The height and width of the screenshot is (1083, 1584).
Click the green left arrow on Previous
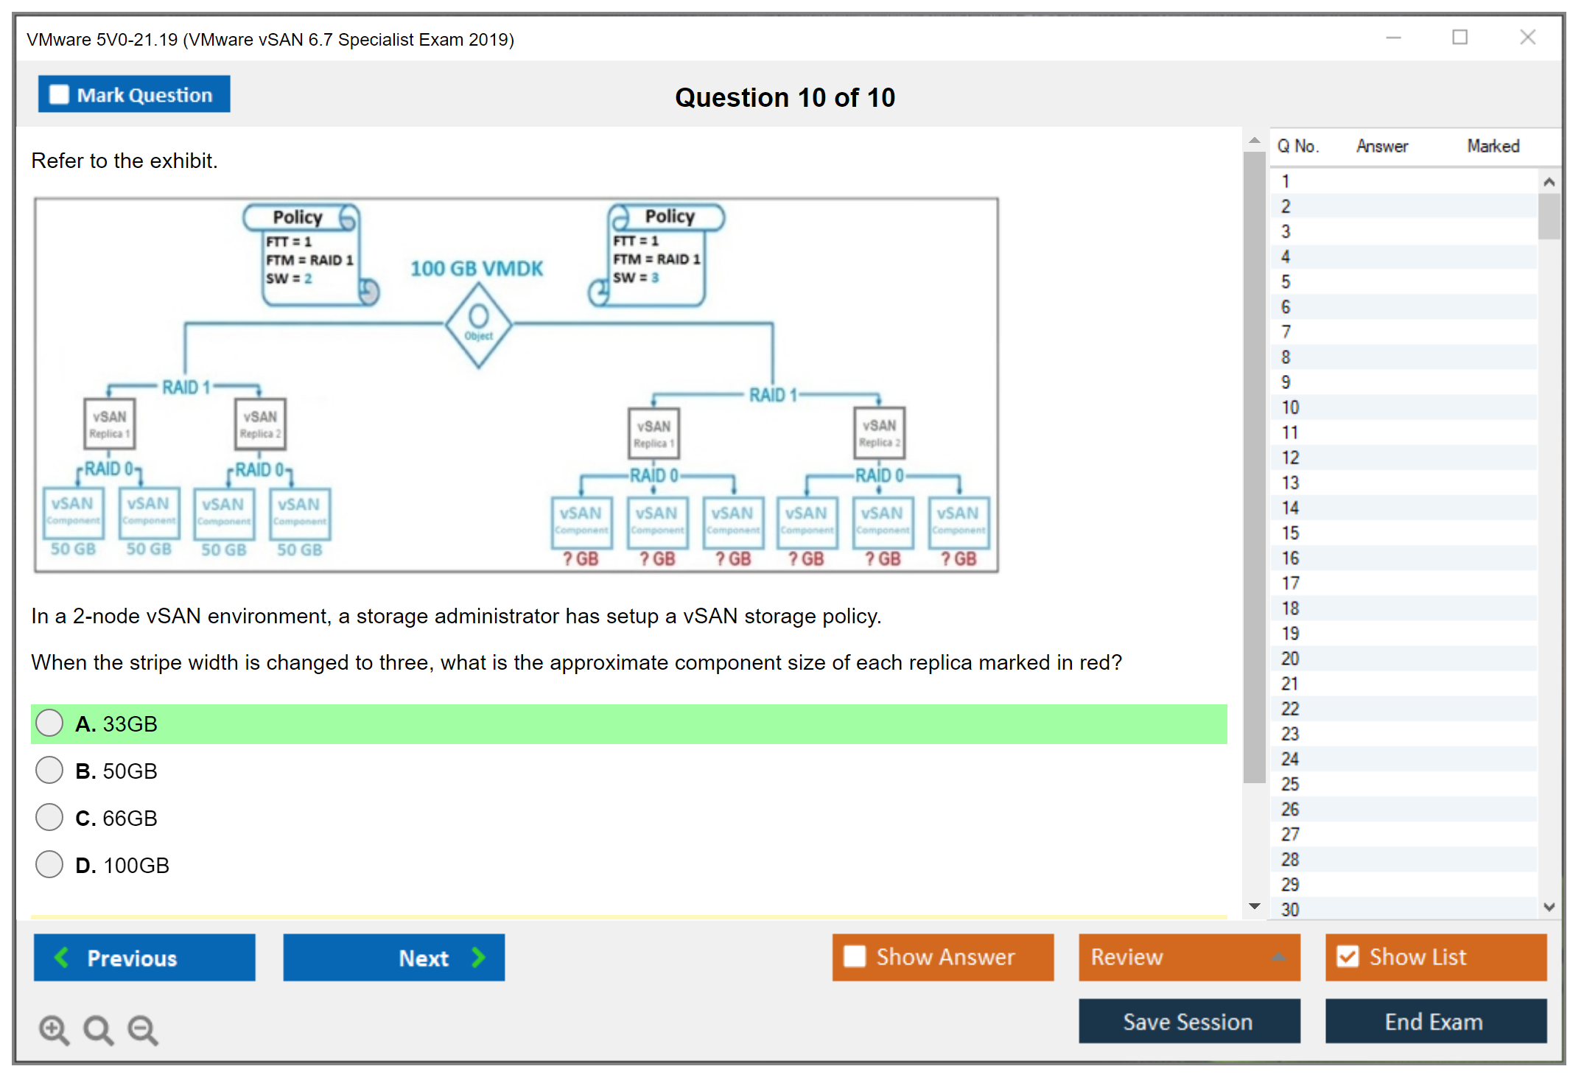point(62,957)
